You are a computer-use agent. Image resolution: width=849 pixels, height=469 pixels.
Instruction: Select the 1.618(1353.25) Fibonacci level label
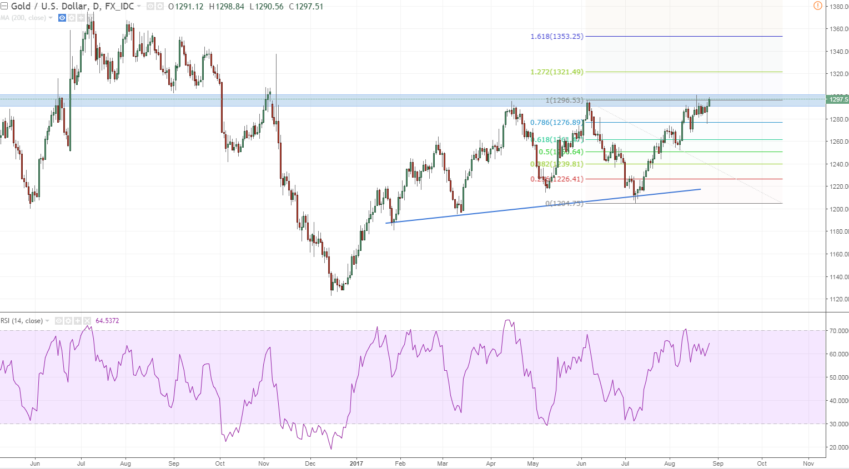557,36
